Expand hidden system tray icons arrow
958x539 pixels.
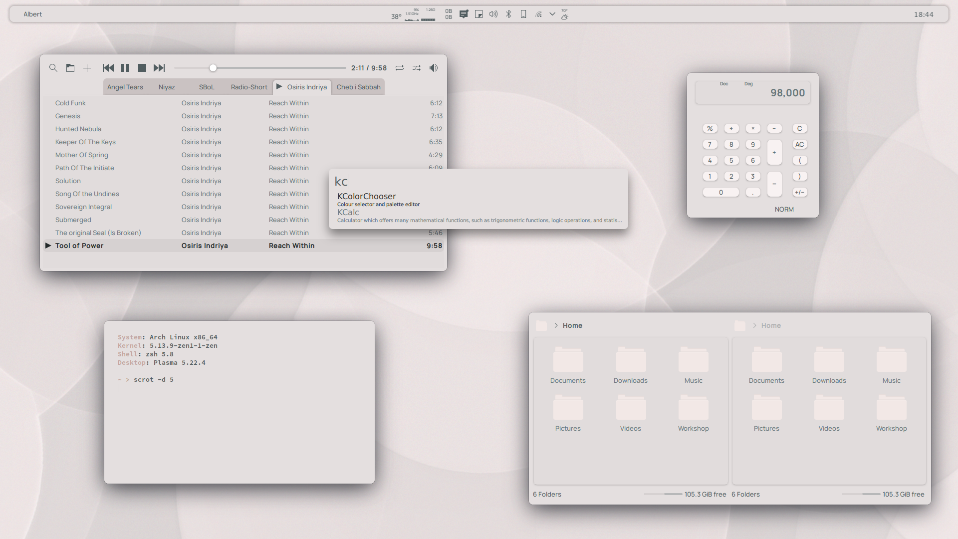point(552,14)
